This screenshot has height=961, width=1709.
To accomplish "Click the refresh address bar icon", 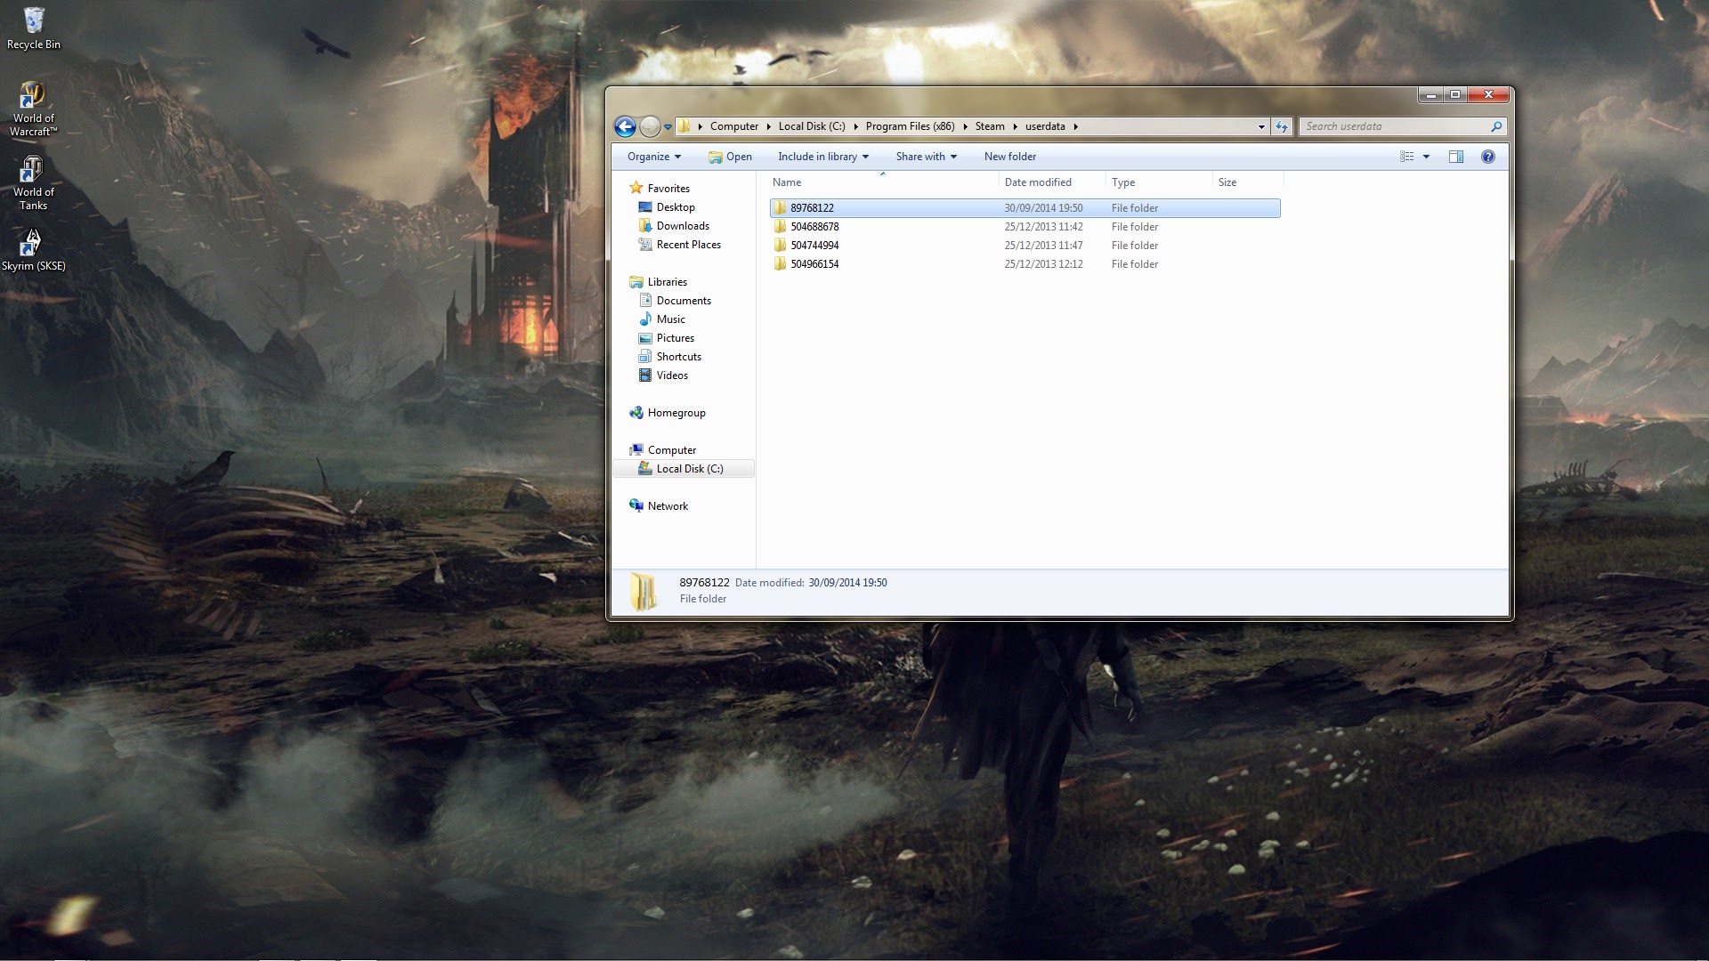I will pyautogui.click(x=1282, y=127).
